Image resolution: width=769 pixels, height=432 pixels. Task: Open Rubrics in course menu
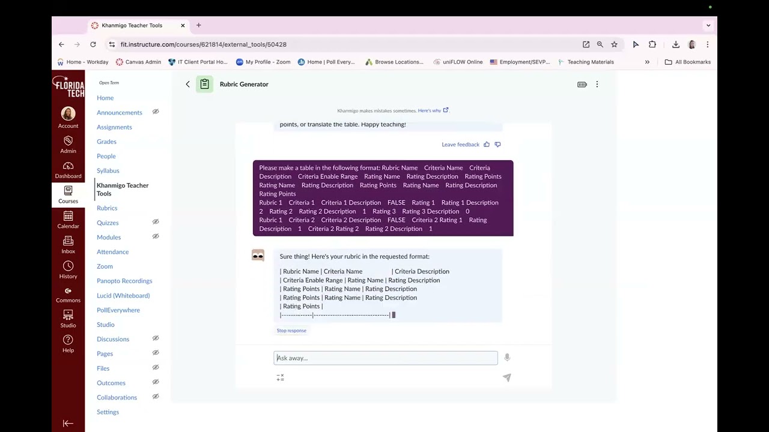point(107,208)
